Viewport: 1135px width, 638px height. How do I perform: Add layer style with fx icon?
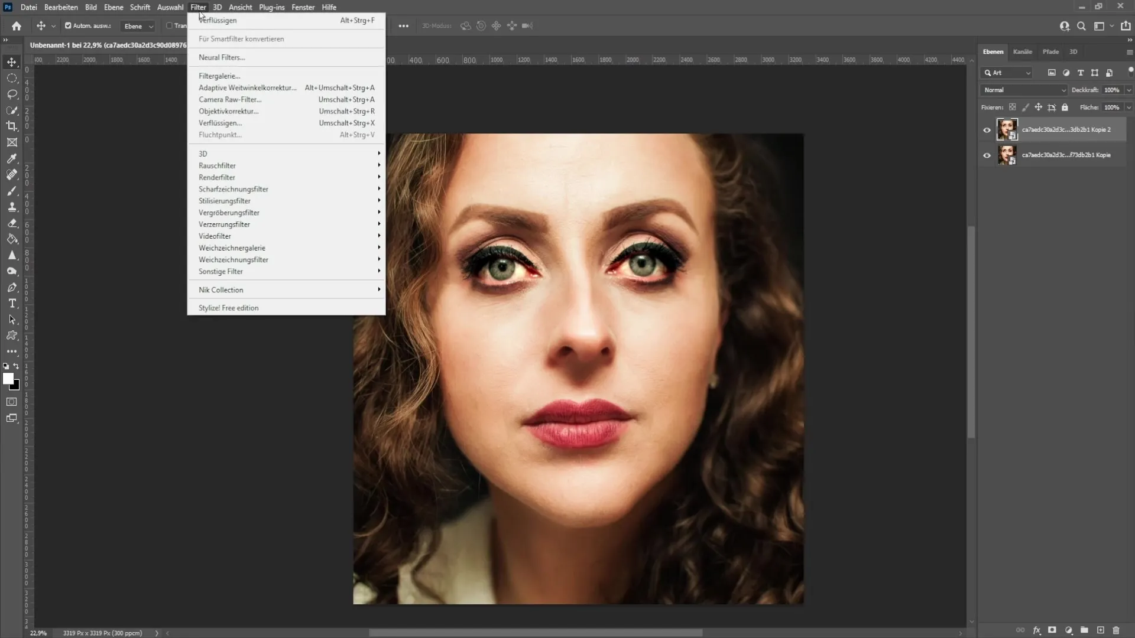click(1036, 630)
